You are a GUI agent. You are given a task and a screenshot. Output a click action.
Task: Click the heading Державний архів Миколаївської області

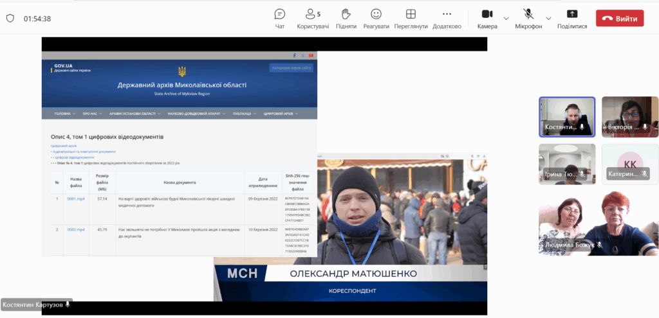[x=182, y=85]
